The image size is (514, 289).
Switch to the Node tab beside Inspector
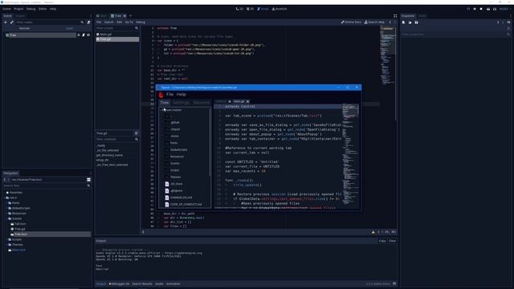[x=422, y=16]
